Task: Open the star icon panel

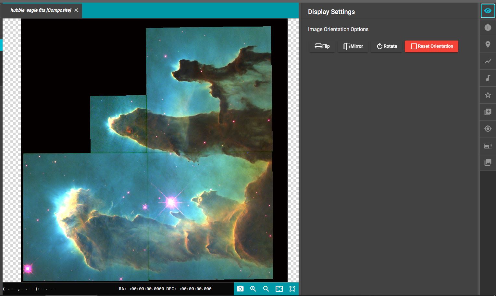Action: click(x=488, y=95)
